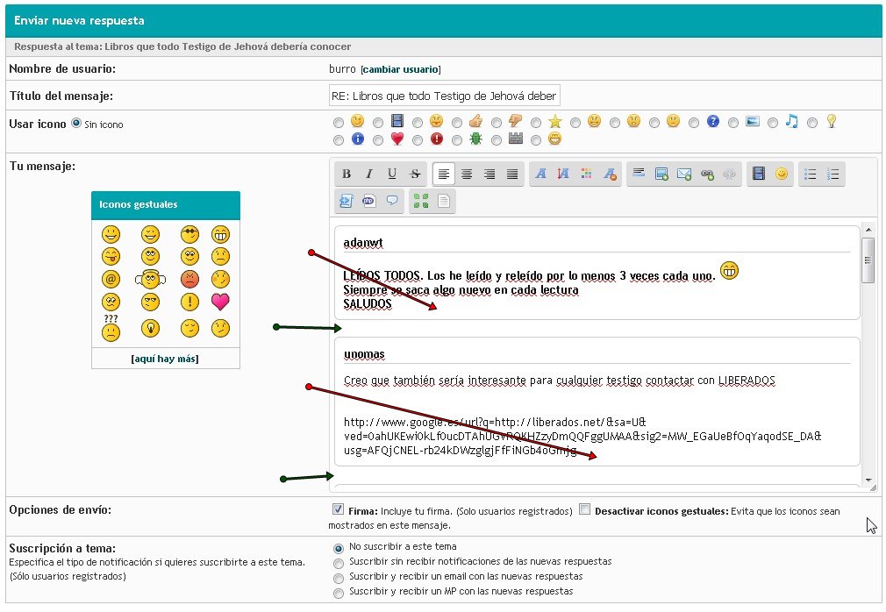
Task: Insert an email link in the message
Action: click(684, 174)
